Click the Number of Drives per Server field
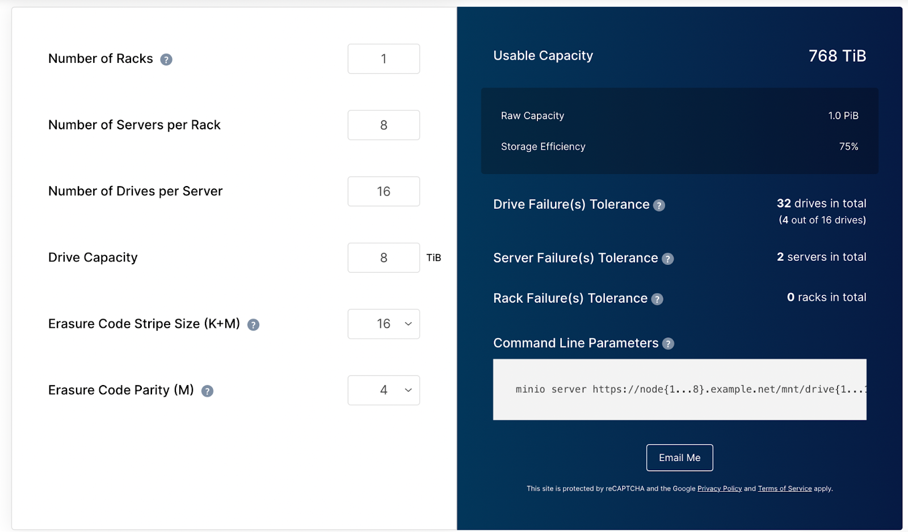This screenshot has width=908, height=532. pos(384,192)
